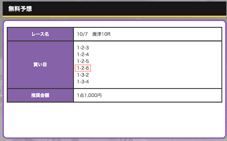The height and width of the screenshot is (141, 227).
Task: Click the 1-2-3 bet combination
Action: click(x=83, y=48)
